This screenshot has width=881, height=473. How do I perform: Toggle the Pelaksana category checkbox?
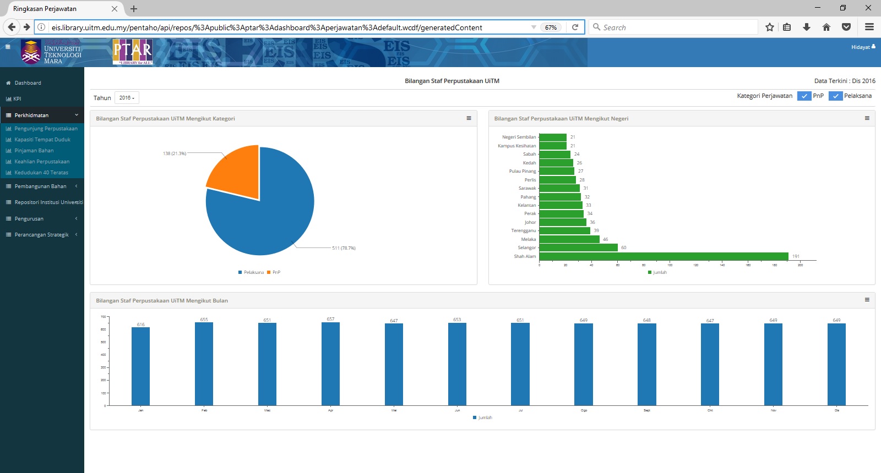click(835, 96)
